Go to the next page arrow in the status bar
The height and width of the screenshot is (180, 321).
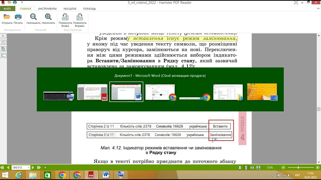click(33, 167)
